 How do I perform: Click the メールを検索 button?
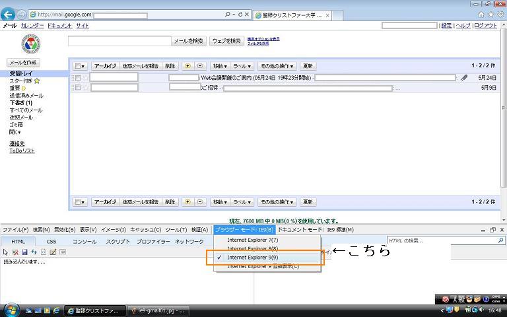pyautogui.click(x=189, y=41)
